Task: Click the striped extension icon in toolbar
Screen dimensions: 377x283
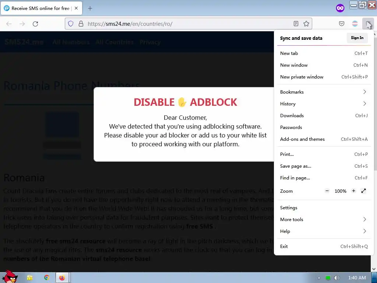Action: tap(355, 24)
